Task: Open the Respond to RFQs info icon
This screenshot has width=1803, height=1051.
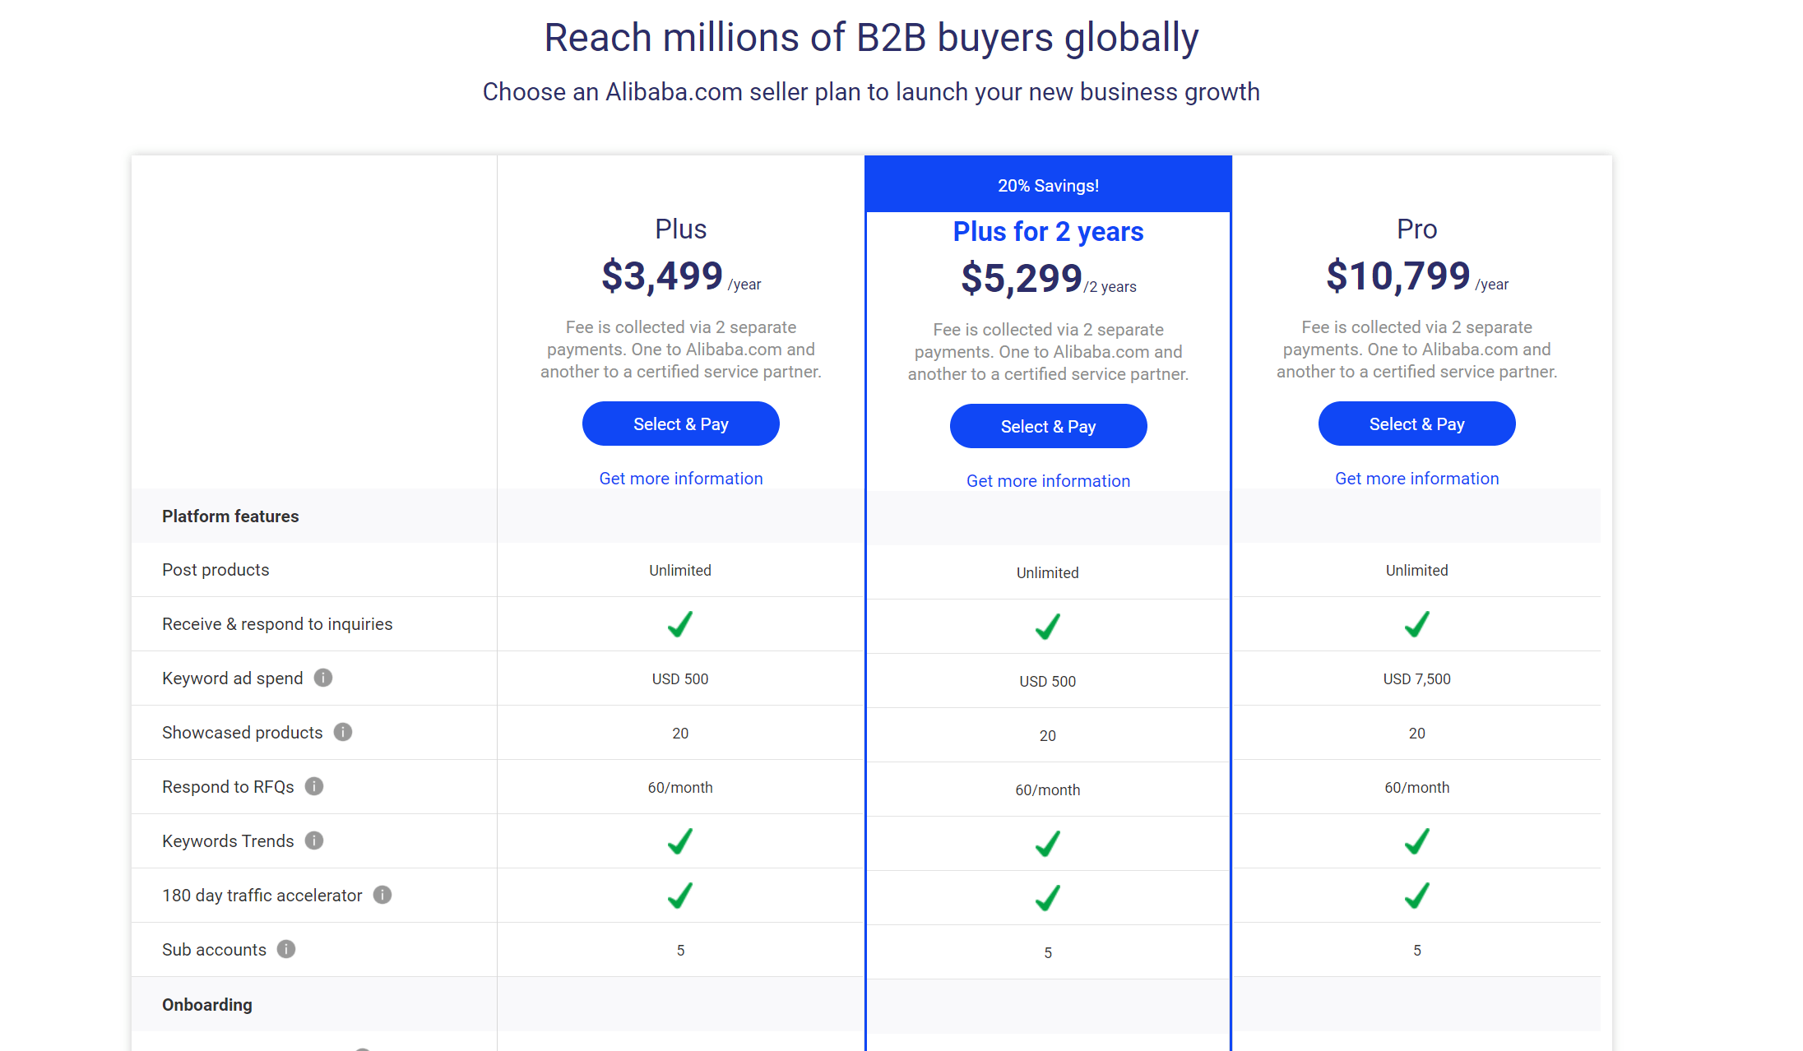Action: 313,786
